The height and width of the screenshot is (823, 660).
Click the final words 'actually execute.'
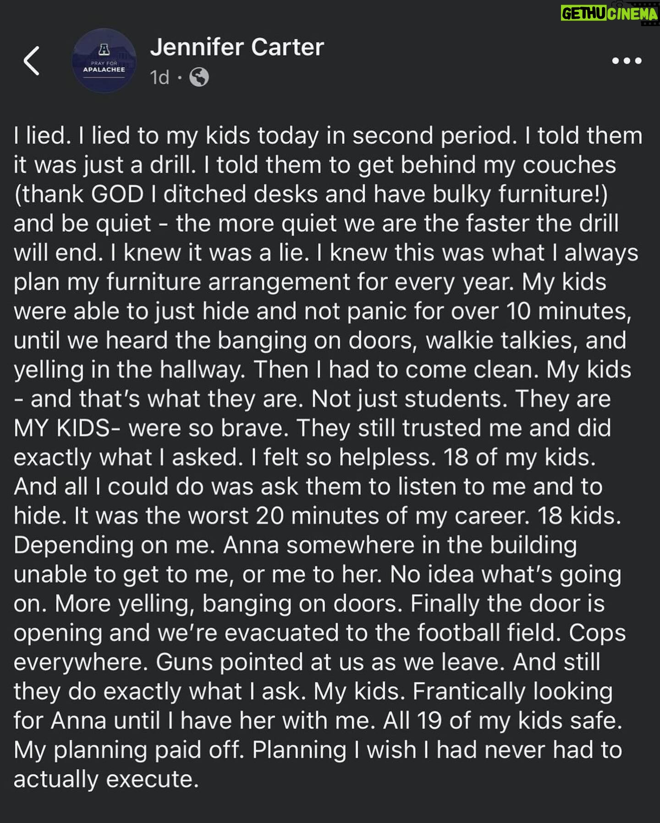click(106, 779)
